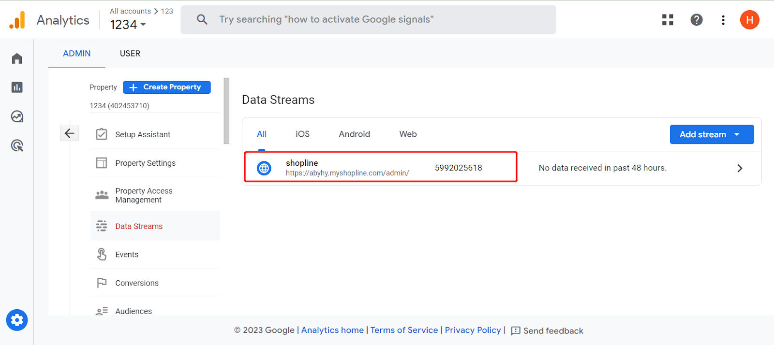Open the Reports bar chart icon
This screenshot has width=774, height=345.
(x=17, y=87)
